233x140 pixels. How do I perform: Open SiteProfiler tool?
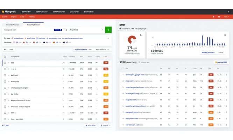tap(89, 12)
